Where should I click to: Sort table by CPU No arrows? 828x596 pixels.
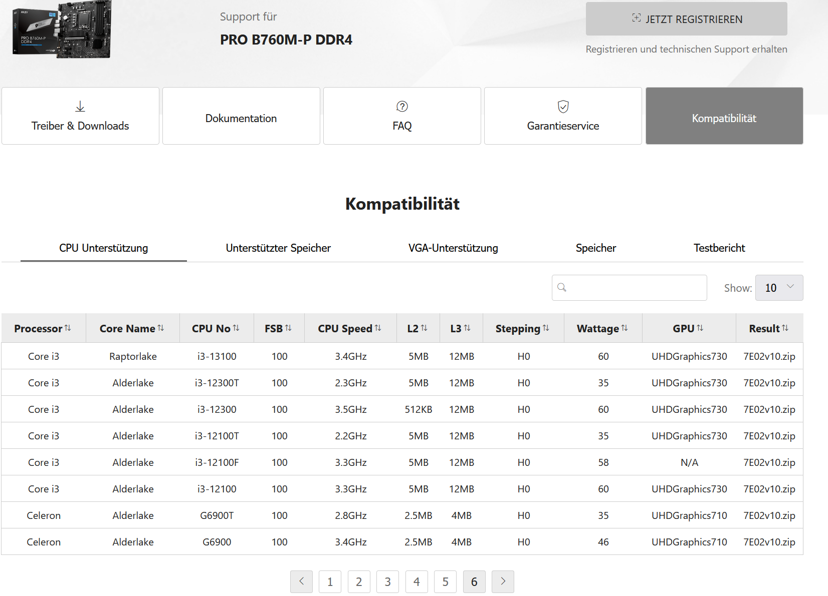236,328
